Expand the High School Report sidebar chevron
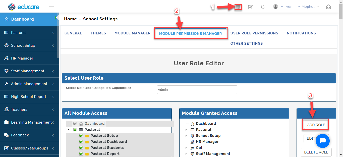 click(x=53, y=97)
